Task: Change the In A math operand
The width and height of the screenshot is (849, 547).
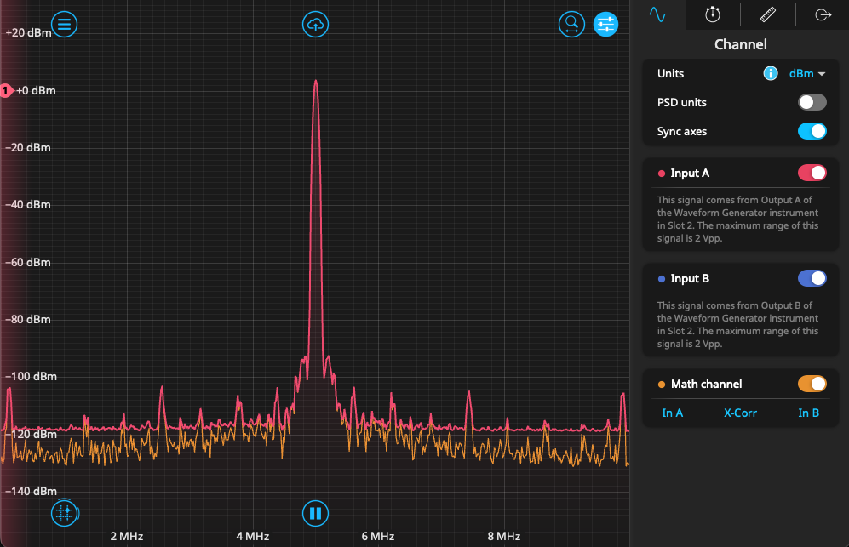Action: 673,413
